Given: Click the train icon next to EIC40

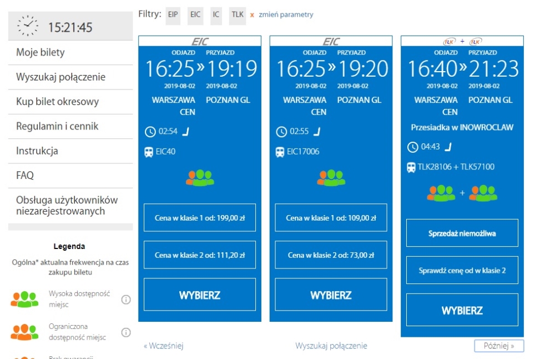Looking at the screenshot, I should [x=149, y=152].
